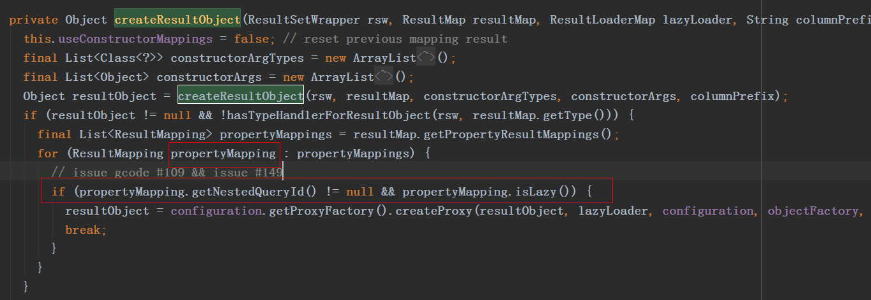Click the comment 'issue gcode #109 && issue #149'
Viewport: 871px width, 300px height.
167,173
